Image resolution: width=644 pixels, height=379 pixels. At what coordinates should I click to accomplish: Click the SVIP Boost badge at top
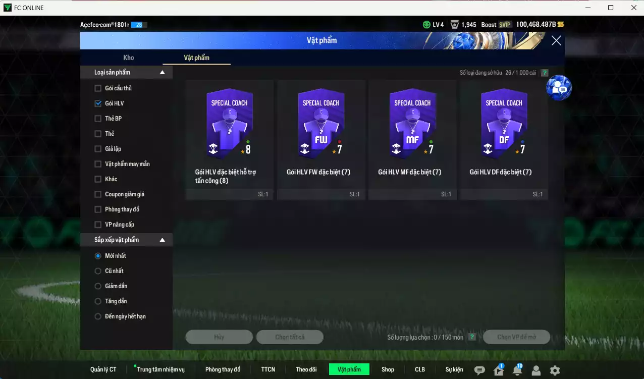click(x=496, y=24)
